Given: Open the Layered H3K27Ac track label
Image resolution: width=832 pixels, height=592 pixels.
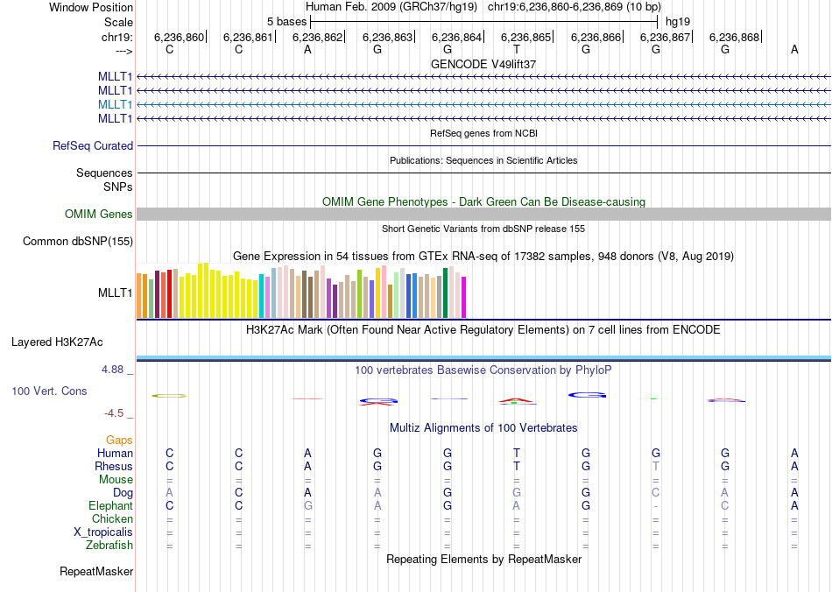Looking at the screenshot, I should click(x=57, y=342).
